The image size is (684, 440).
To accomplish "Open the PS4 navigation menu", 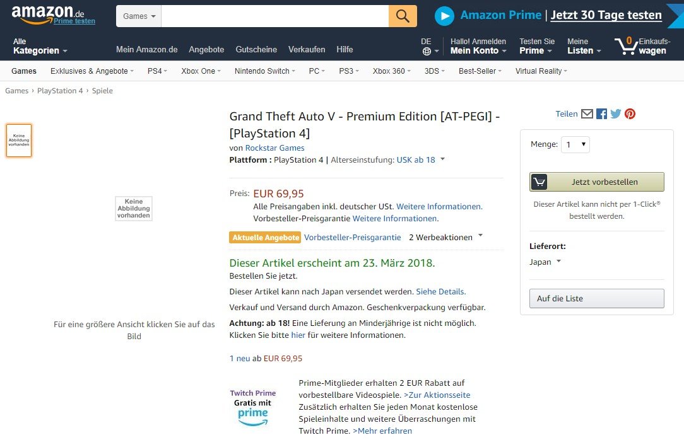I will tap(156, 71).
